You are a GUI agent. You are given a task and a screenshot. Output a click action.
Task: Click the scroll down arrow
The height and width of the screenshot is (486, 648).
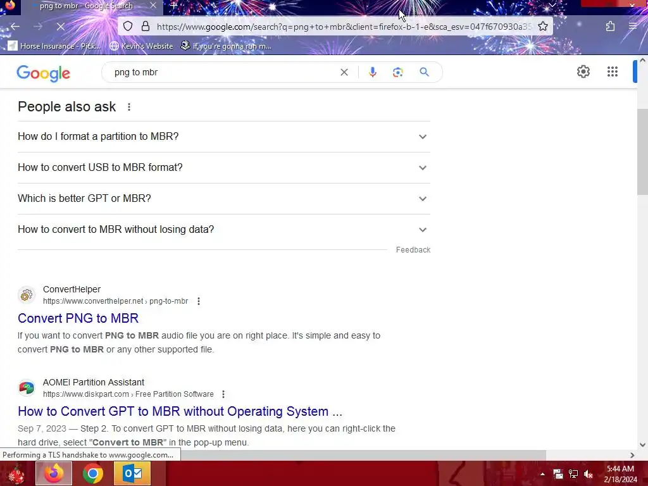click(x=642, y=445)
